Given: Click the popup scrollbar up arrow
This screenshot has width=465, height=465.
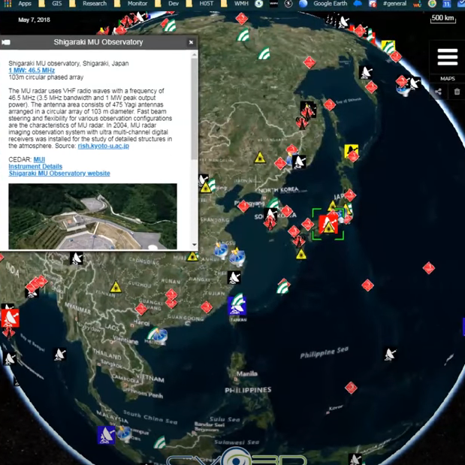Looking at the screenshot, I should pyautogui.click(x=195, y=55).
